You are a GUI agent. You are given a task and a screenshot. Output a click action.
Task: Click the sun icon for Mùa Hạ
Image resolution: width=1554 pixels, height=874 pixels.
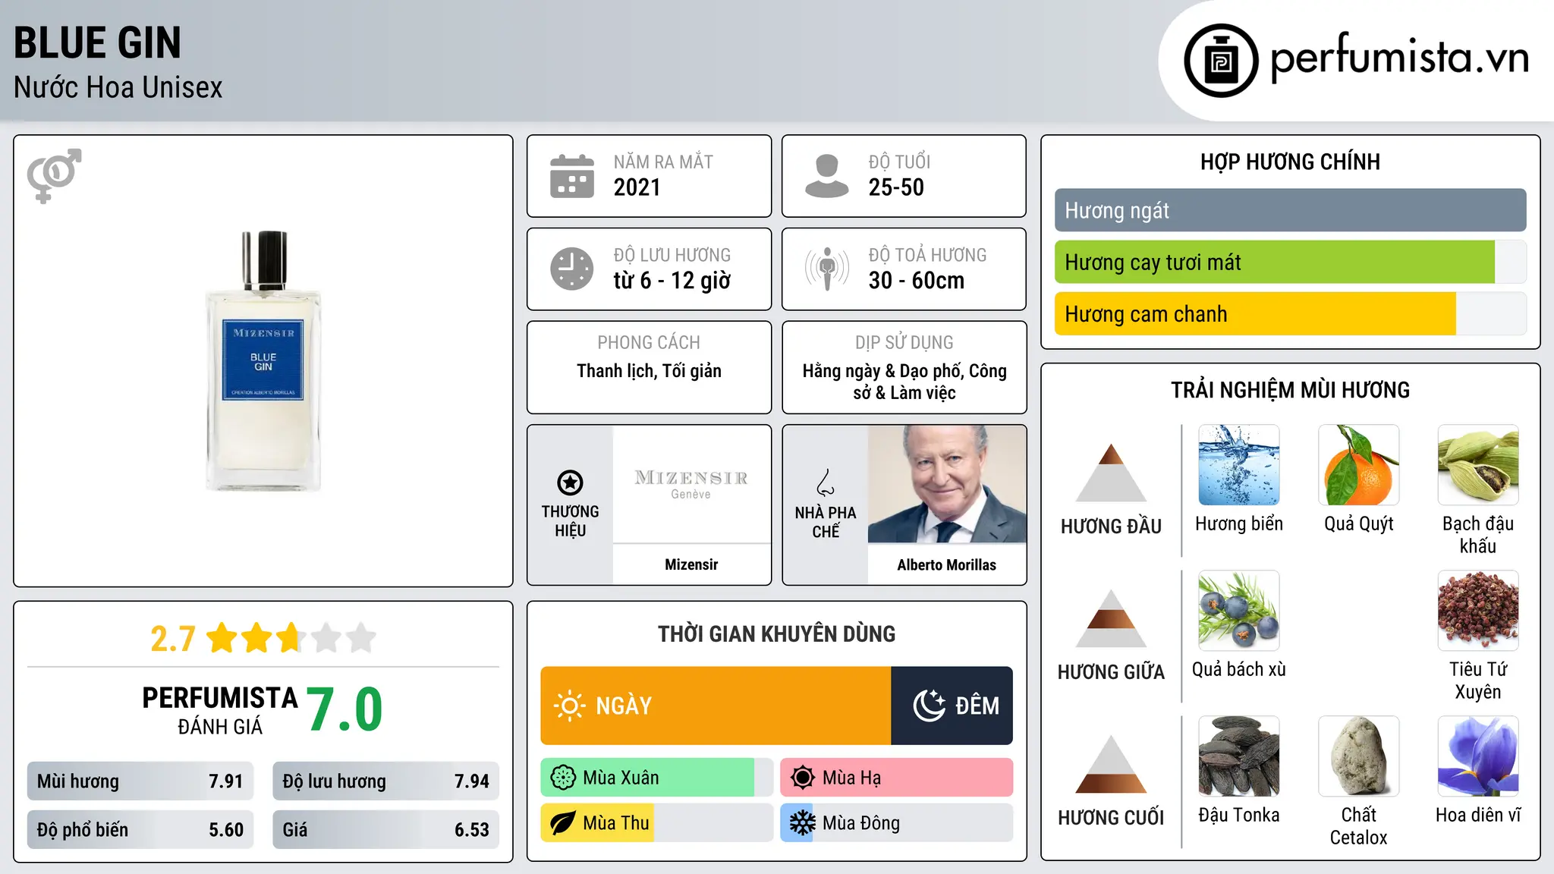tap(803, 778)
